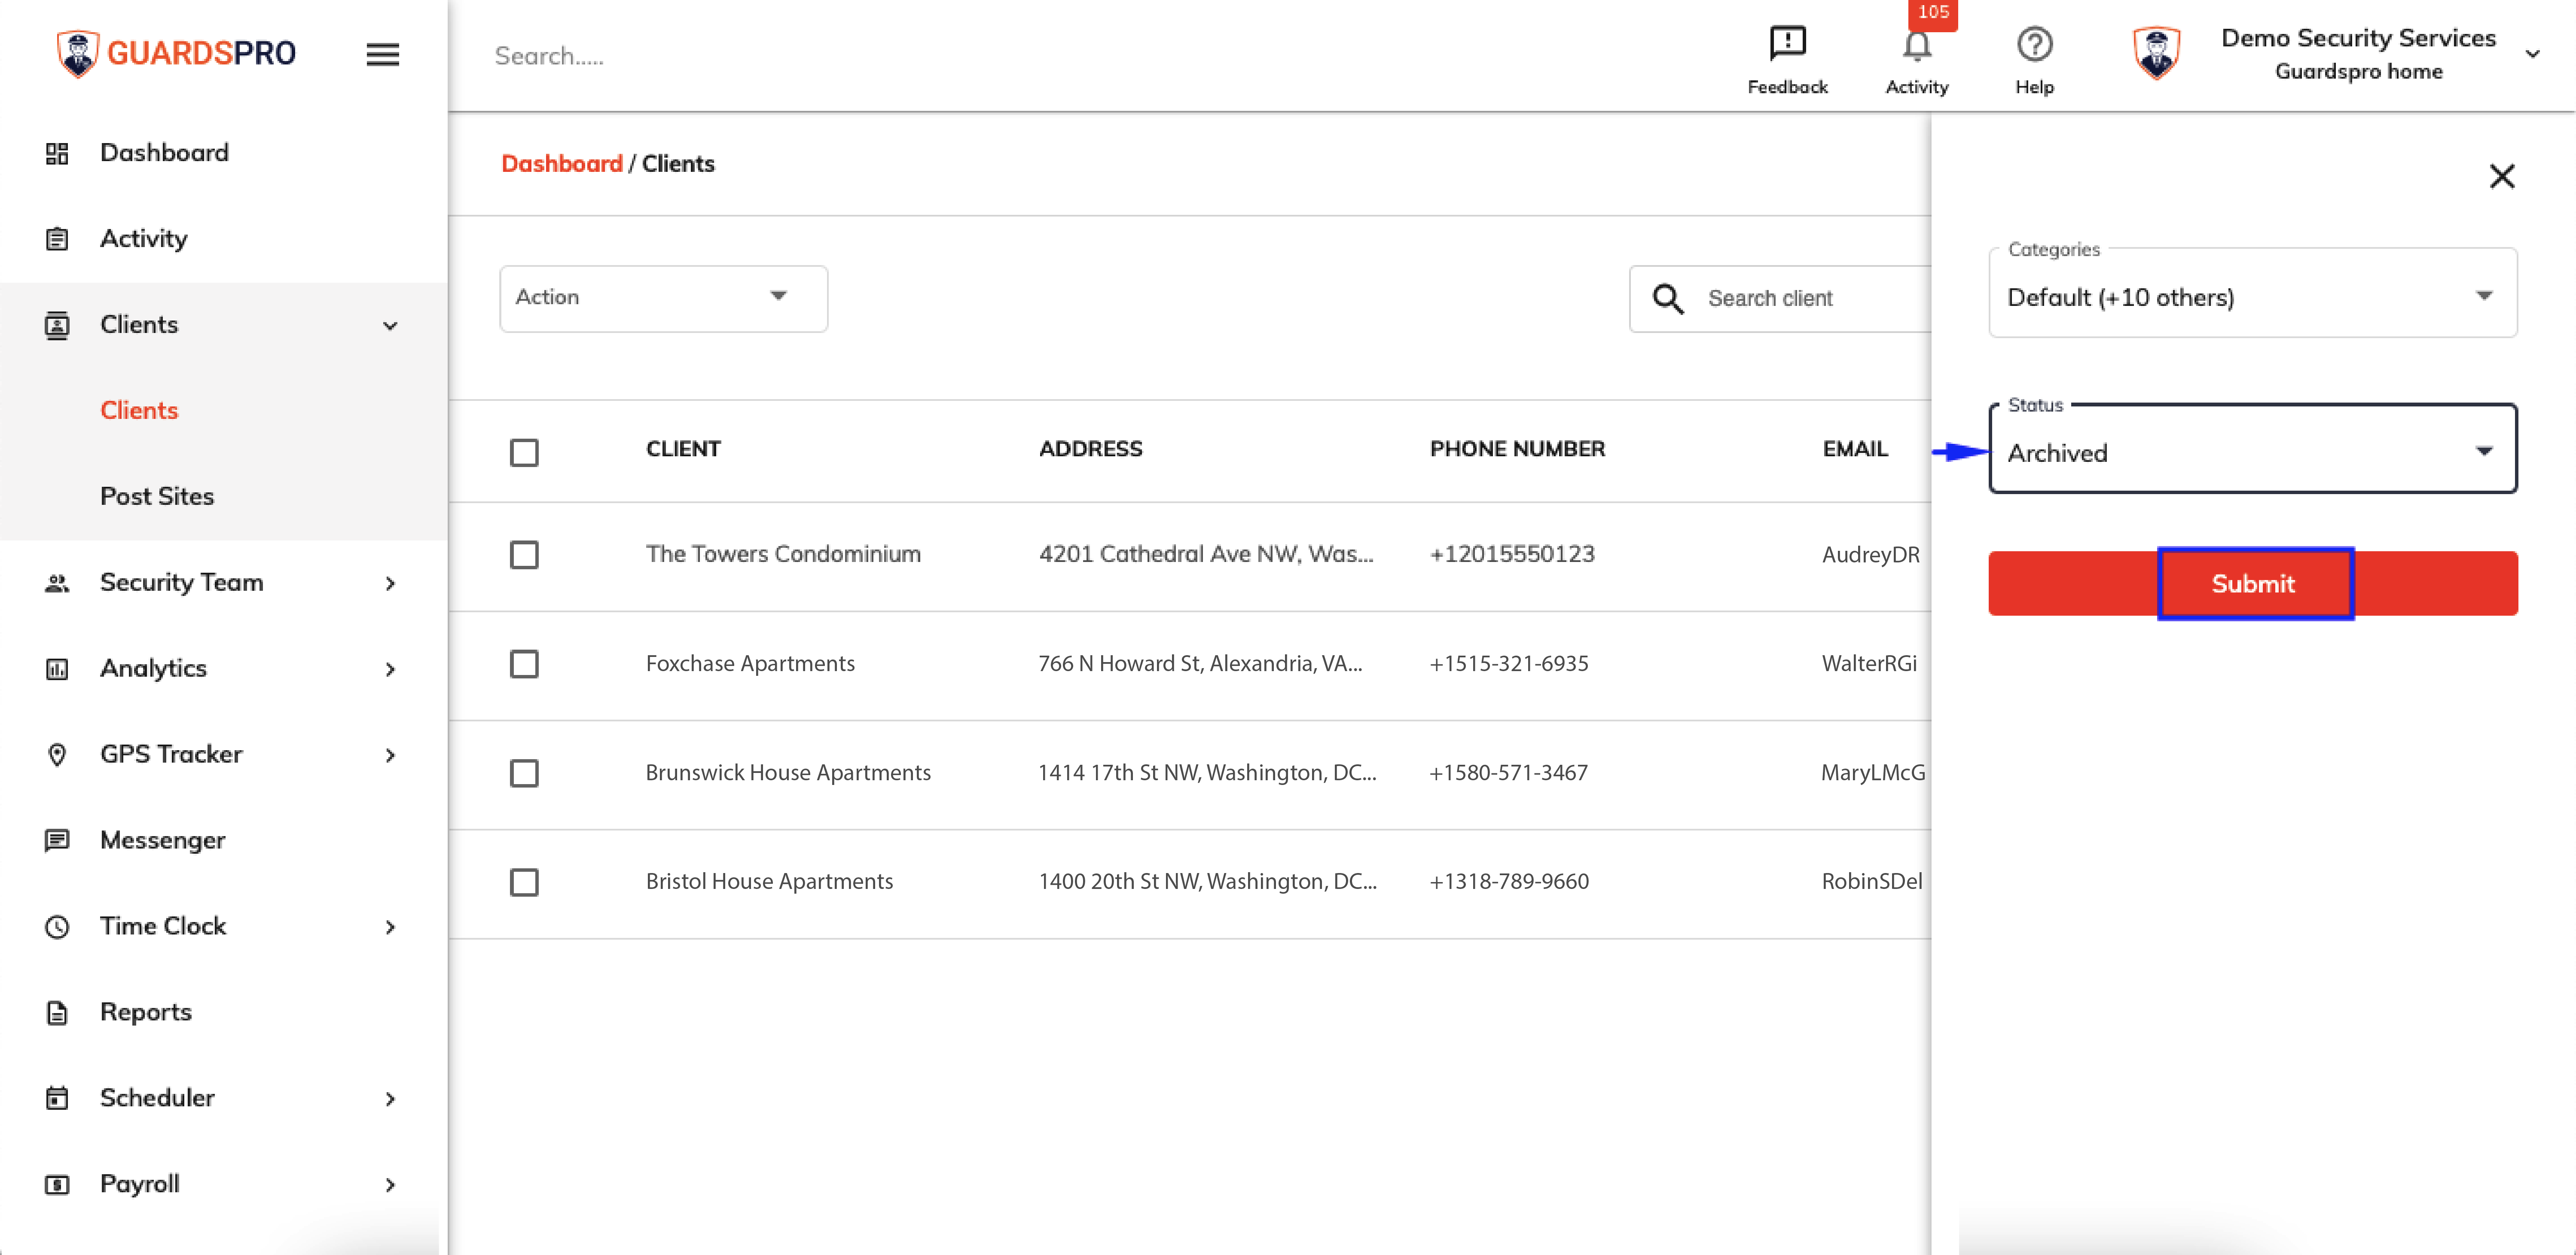This screenshot has width=2576, height=1255.
Task: Open the Status dropdown showing Archived
Action: point(2252,449)
